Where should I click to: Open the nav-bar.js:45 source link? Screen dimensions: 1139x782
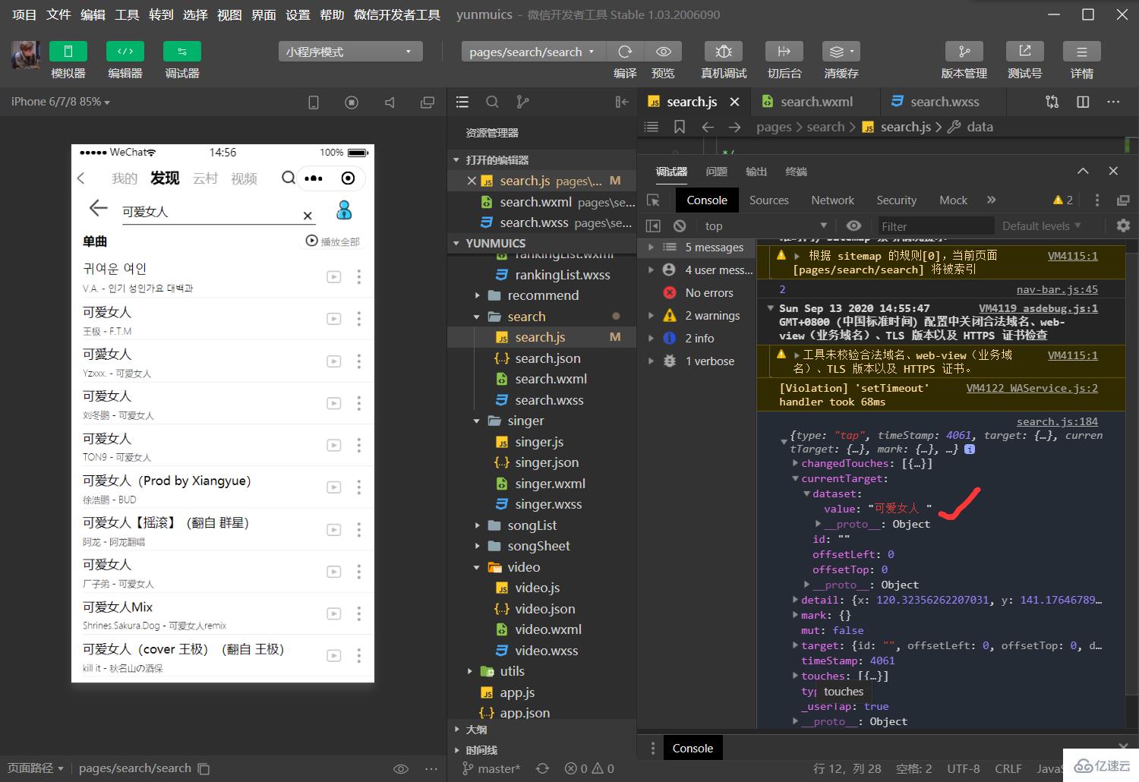[x=1057, y=289]
